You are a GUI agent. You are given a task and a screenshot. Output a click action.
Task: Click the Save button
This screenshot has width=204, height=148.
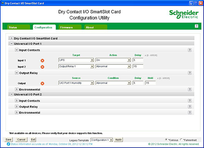pos(9,139)
